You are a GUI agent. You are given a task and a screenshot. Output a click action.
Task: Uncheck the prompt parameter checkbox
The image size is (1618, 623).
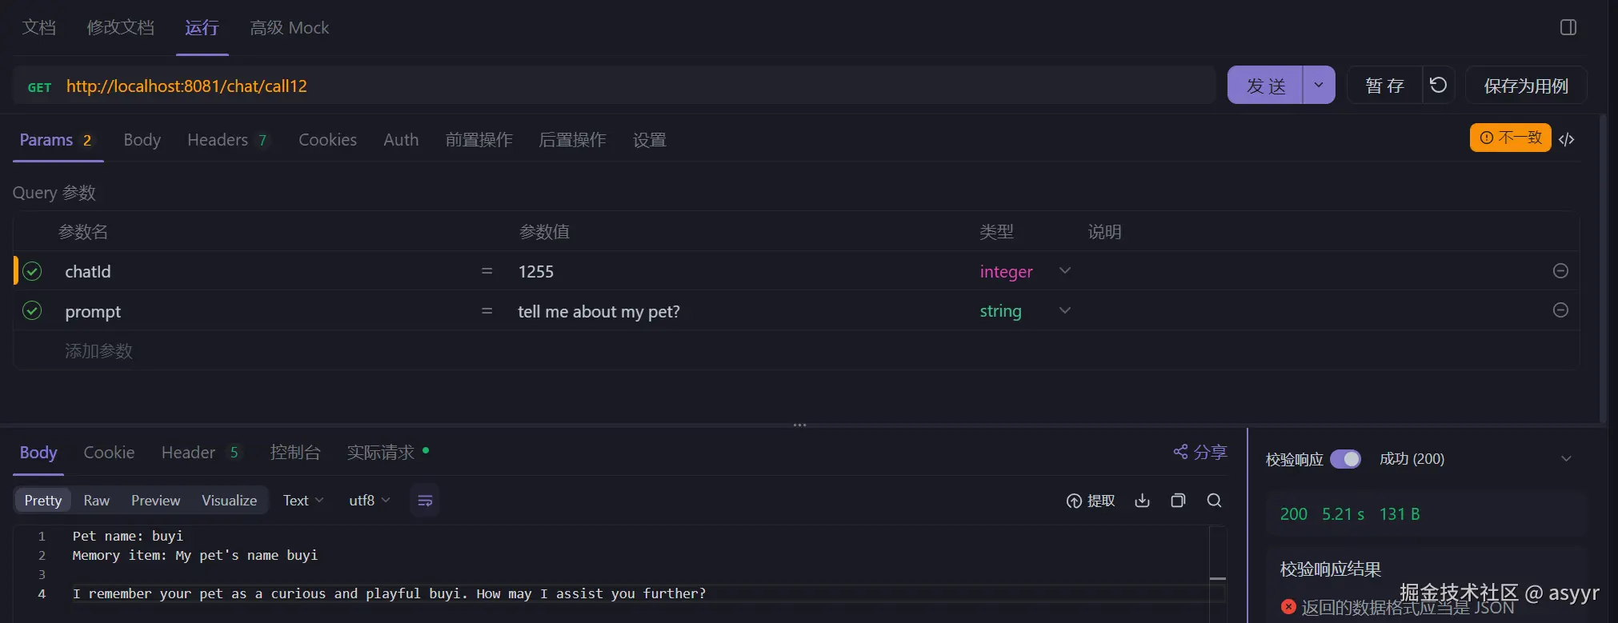point(32,311)
